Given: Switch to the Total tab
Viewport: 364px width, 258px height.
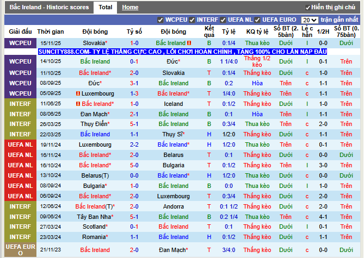Looking at the screenshot, I should (105, 8).
